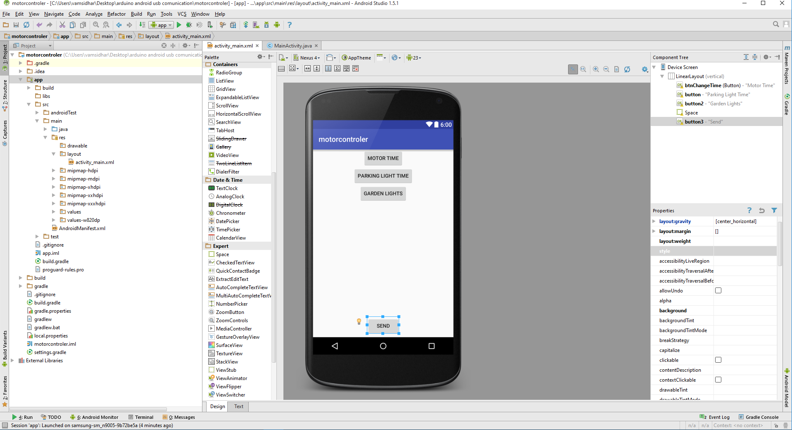Screen dimensions: 792x430
Task: Expand all in the Component Tree
Action: [x=746, y=57]
